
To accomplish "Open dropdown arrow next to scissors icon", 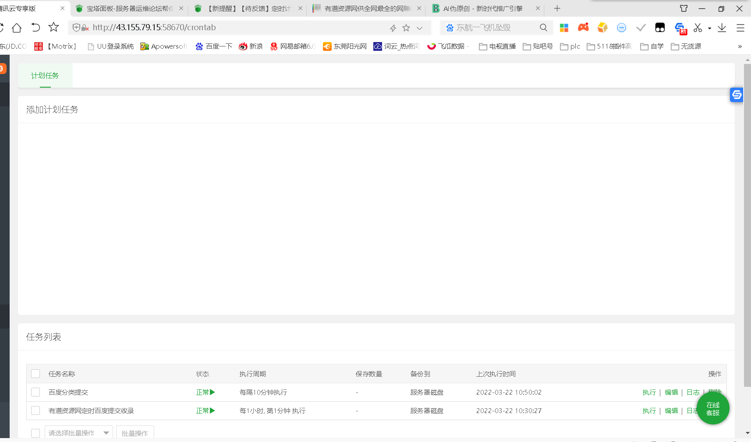I will pos(709,28).
